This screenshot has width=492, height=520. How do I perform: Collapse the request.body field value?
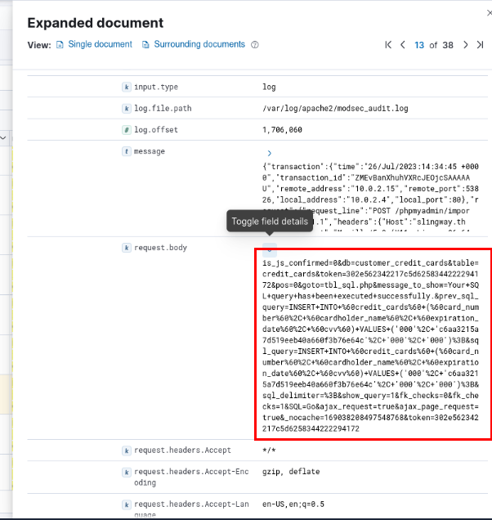(x=270, y=250)
